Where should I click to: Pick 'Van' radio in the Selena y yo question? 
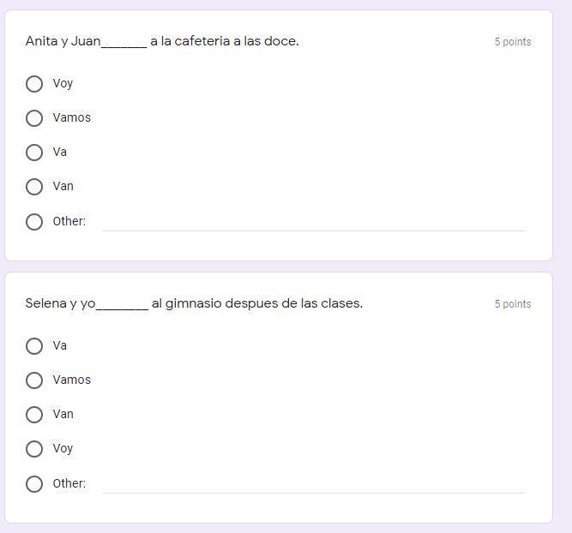[34, 415]
